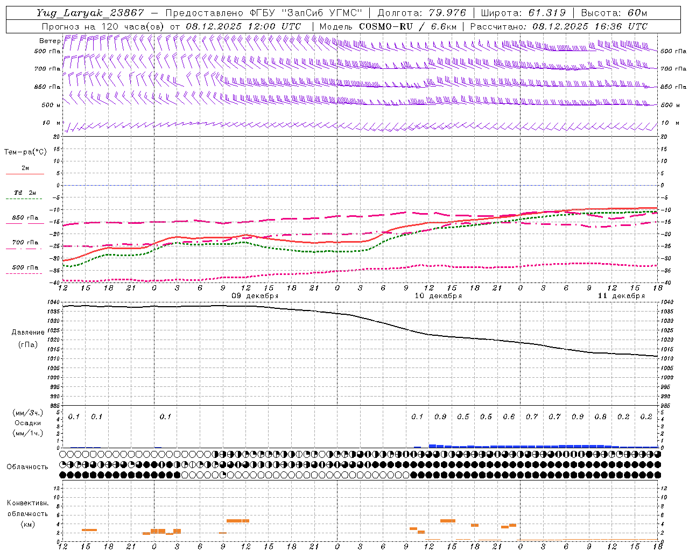Click the Давление panel label

click(x=28, y=333)
